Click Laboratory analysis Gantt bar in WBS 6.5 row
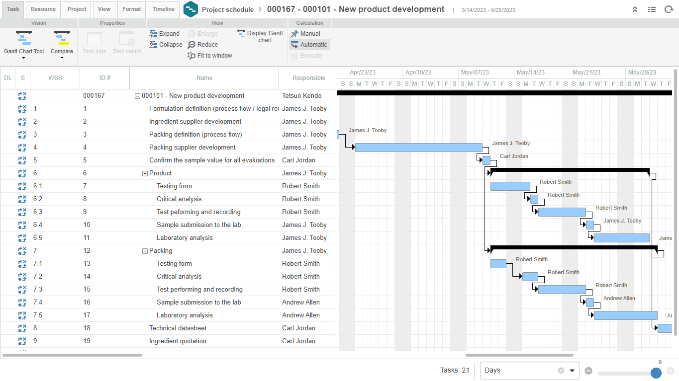Viewport: 679px width, 381px height. [x=622, y=238]
